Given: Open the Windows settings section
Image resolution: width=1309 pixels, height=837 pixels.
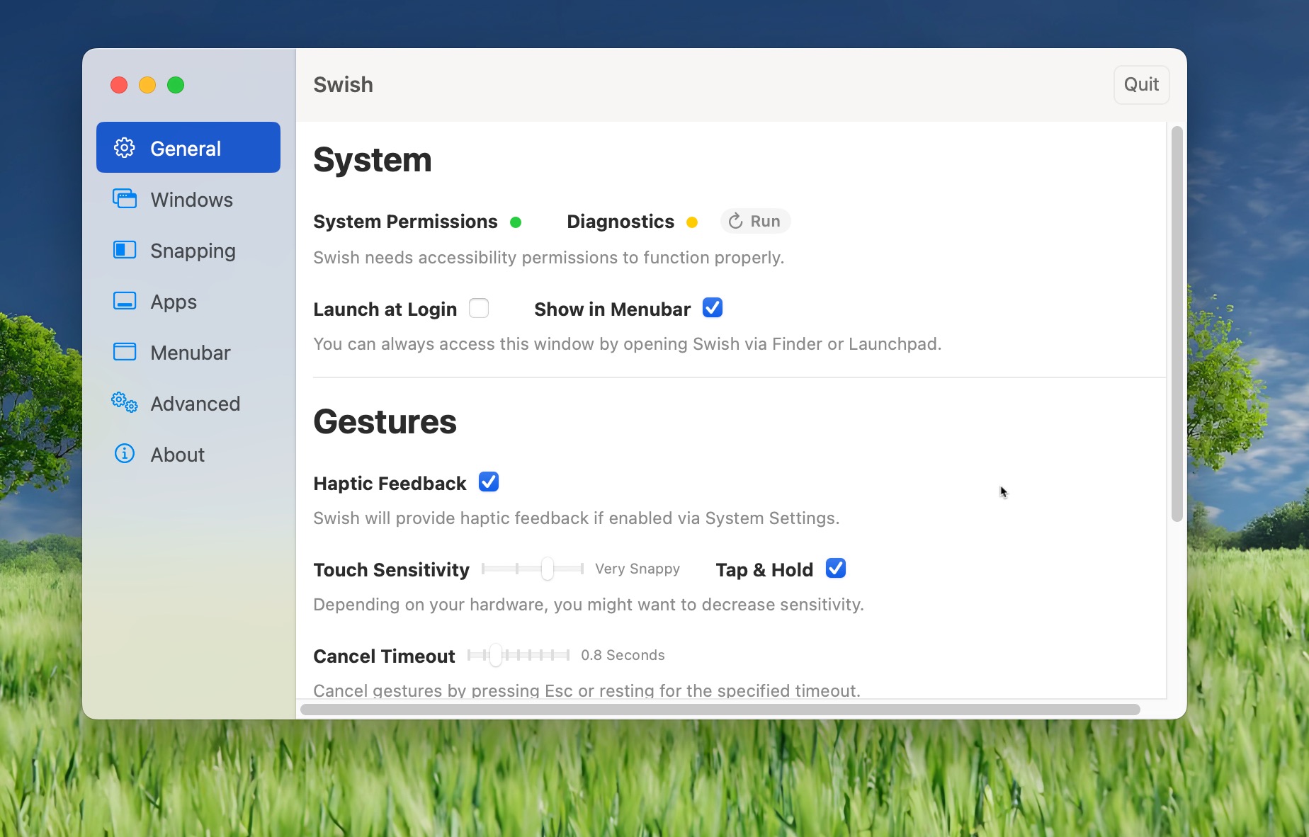Looking at the screenshot, I should 188,200.
